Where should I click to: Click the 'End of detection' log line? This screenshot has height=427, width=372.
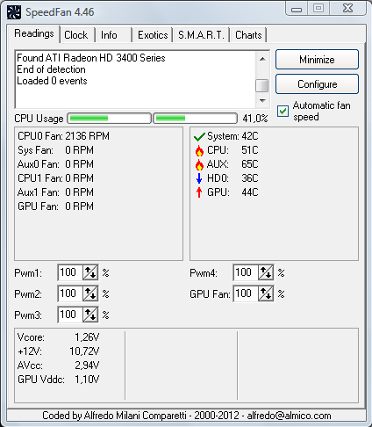pyautogui.click(x=51, y=69)
